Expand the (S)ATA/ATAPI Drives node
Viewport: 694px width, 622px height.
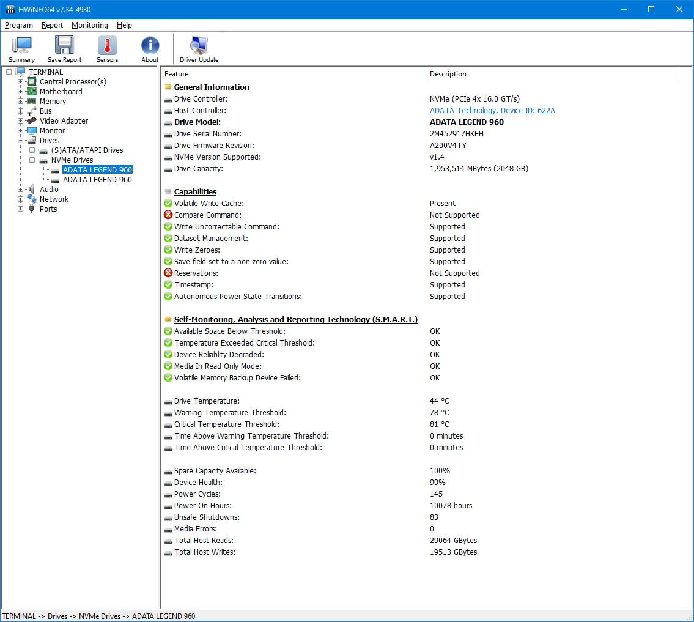tap(32, 150)
